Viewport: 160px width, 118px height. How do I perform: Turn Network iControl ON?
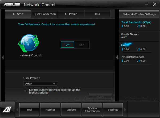coord(67,45)
